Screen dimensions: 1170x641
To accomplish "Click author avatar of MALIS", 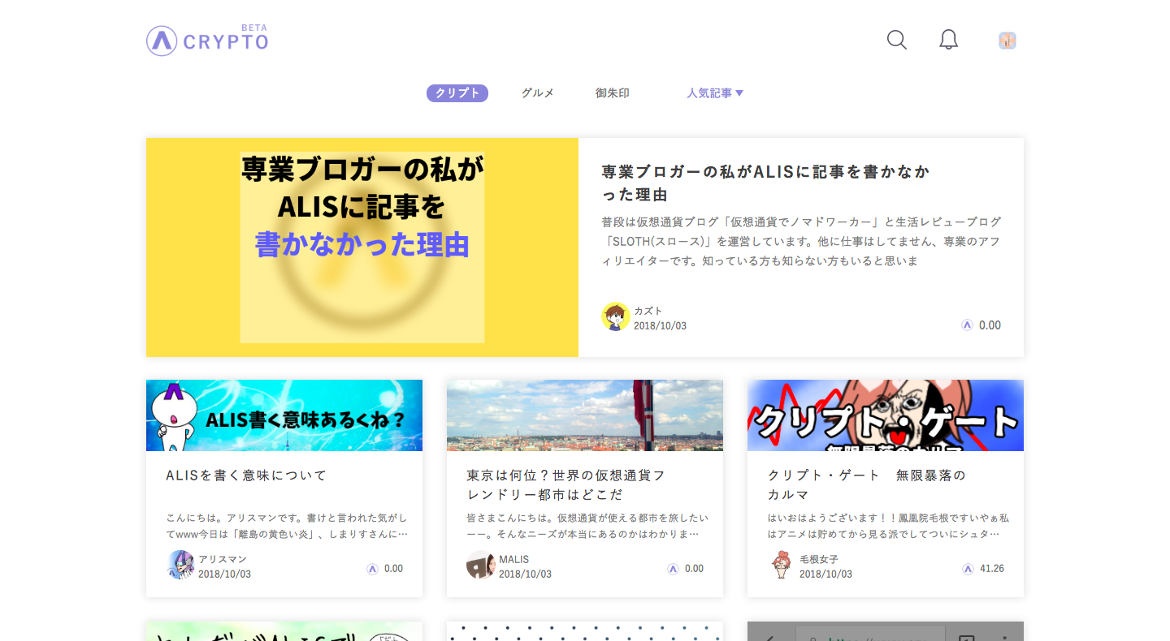I will pyautogui.click(x=481, y=565).
